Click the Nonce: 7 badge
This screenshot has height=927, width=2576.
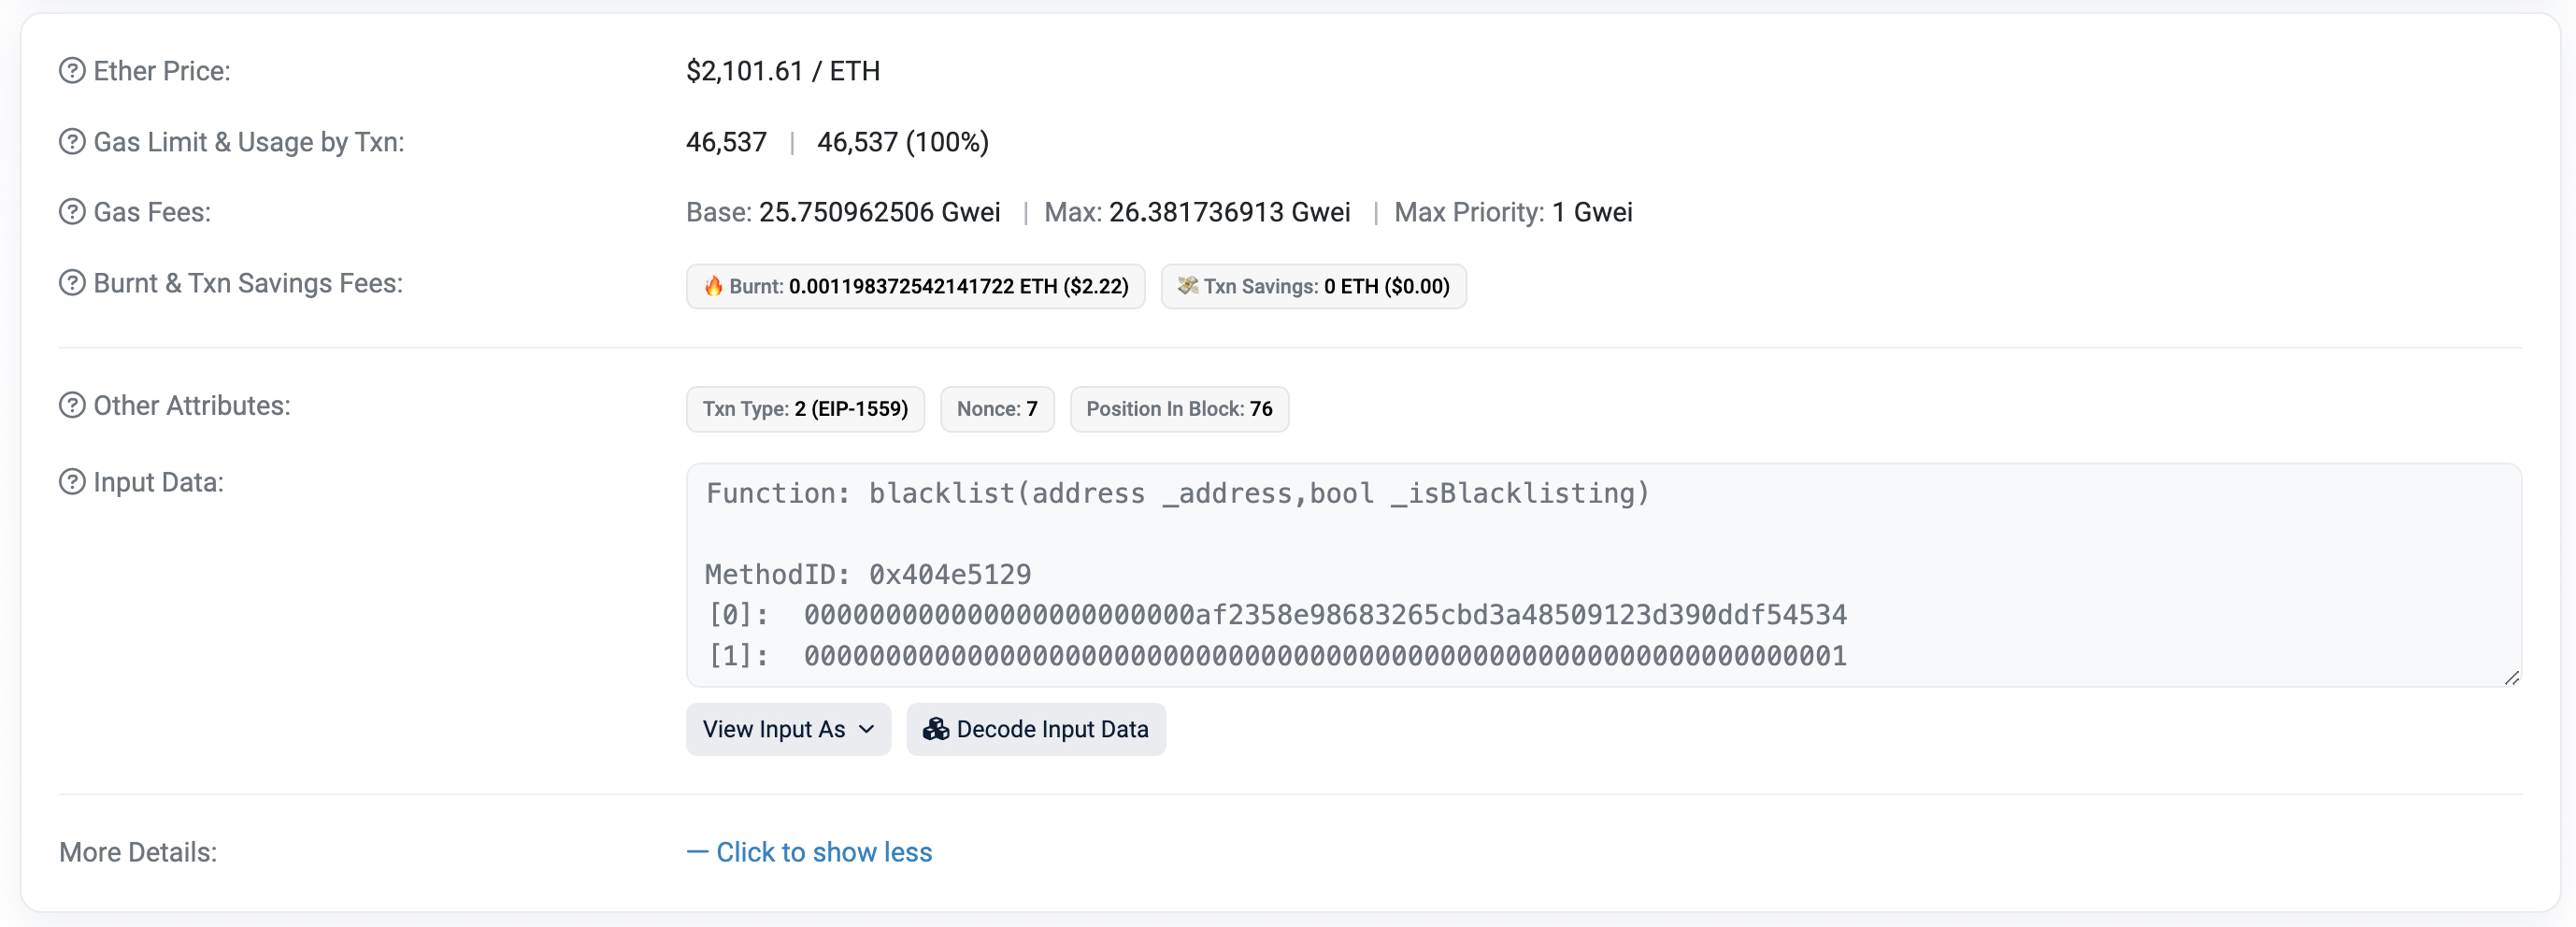[x=997, y=409]
